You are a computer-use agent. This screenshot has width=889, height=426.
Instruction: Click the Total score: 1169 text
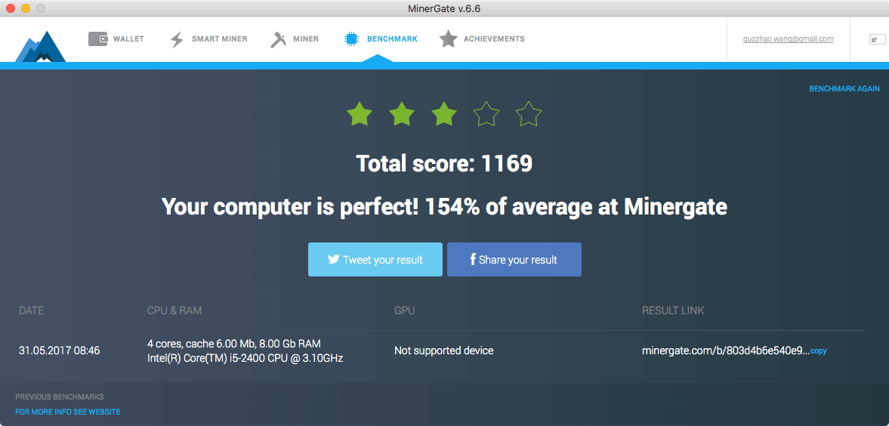click(444, 164)
